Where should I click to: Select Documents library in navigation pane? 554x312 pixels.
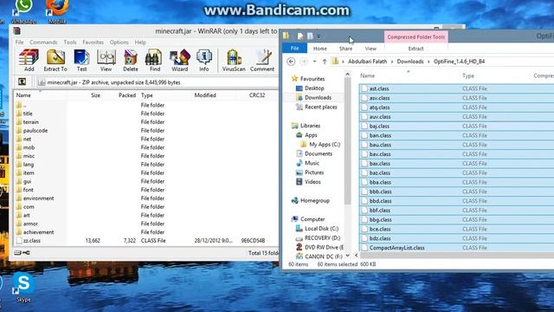(x=318, y=153)
